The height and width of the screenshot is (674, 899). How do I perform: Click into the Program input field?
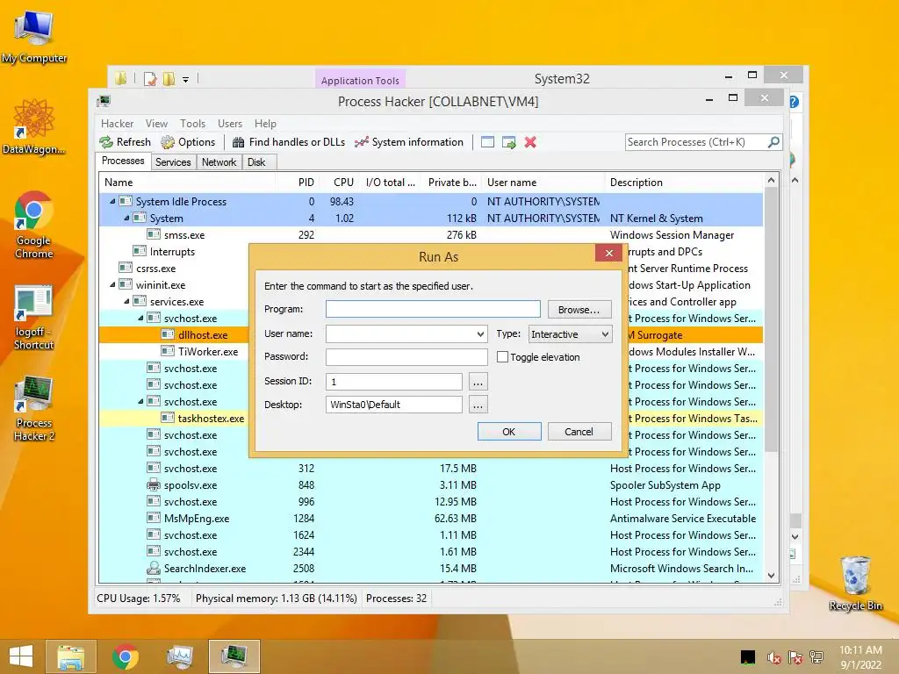[433, 309]
